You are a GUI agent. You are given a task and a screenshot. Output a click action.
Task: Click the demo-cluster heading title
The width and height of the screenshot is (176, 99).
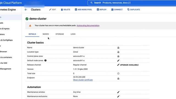(x=38, y=19)
